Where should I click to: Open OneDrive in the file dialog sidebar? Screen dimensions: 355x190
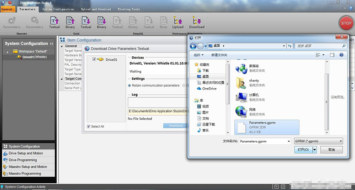coord(209,89)
